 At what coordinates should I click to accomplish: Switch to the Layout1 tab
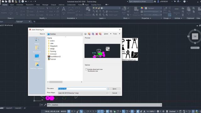tap(9, 108)
